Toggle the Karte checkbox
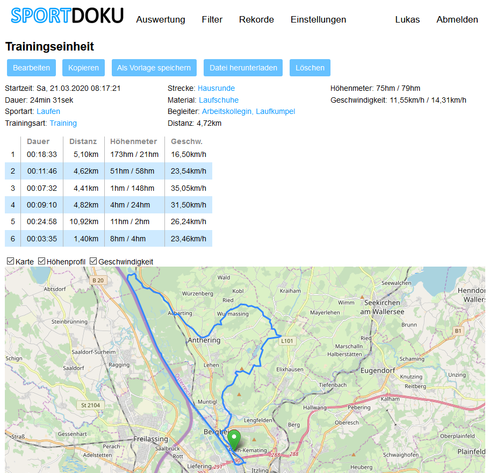 (x=11, y=261)
